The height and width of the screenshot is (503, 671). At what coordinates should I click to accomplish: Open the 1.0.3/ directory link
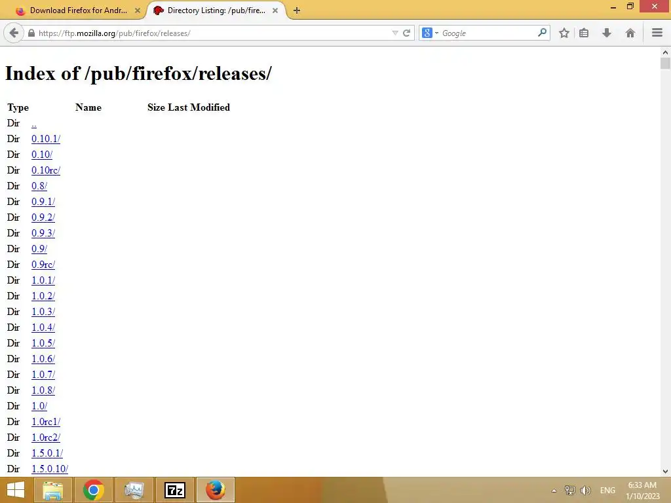click(x=43, y=312)
